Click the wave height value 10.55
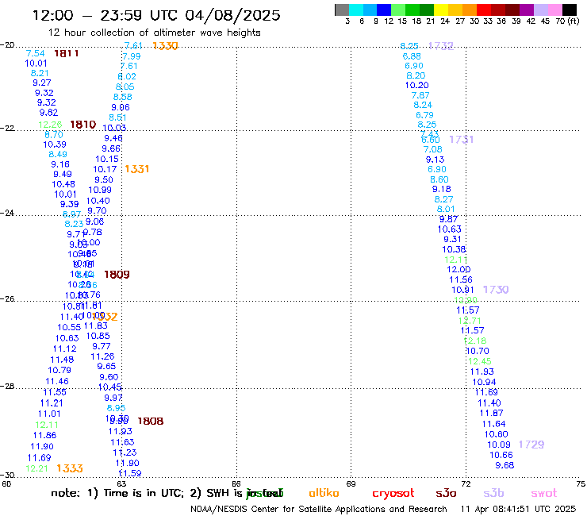This screenshot has height=516, width=587. coord(69,327)
